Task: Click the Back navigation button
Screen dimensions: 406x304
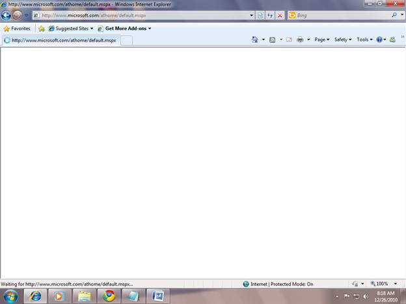Action: pyautogui.click(x=7, y=15)
